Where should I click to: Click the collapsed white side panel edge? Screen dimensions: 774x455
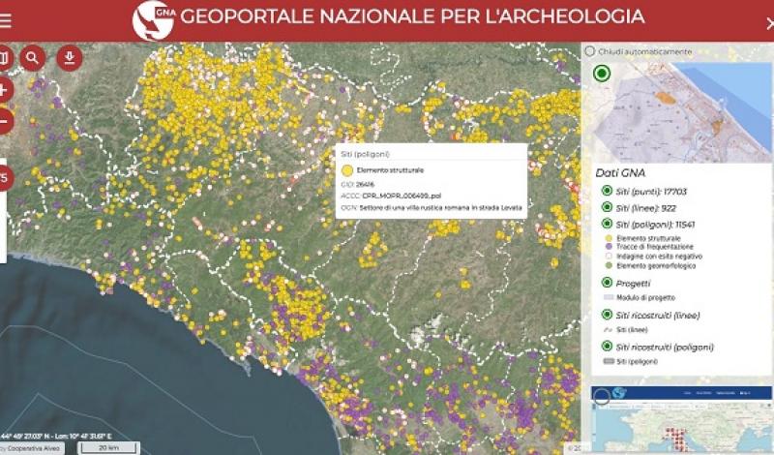pos(3,211)
